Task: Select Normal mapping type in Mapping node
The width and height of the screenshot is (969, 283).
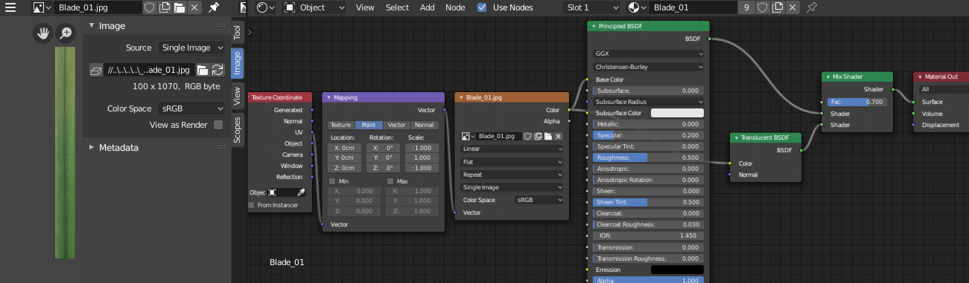Action: 424,125
